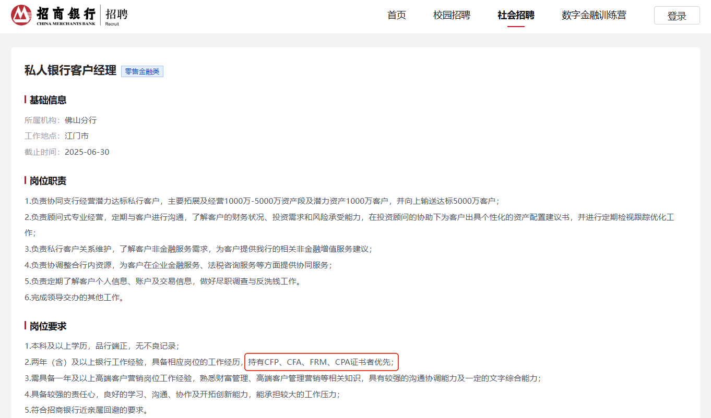This screenshot has height=418, width=711.
Task: Open 数字金融训练营 page
Action: coord(594,15)
